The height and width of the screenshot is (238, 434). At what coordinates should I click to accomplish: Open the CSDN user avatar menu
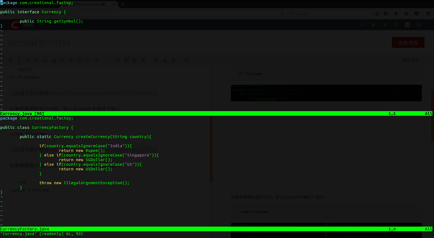(407, 25)
